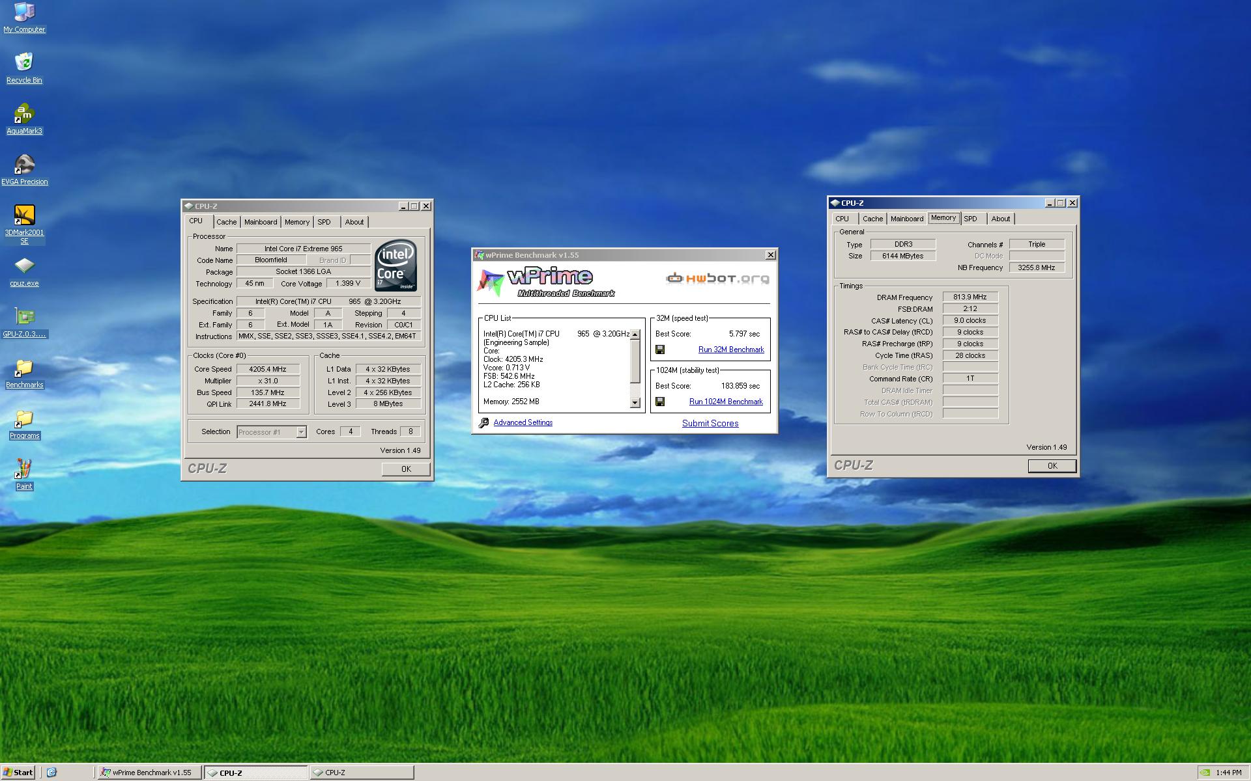This screenshot has width=1251, height=781.
Task: Click CPU List scrollbar thumb
Action: [x=635, y=361]
